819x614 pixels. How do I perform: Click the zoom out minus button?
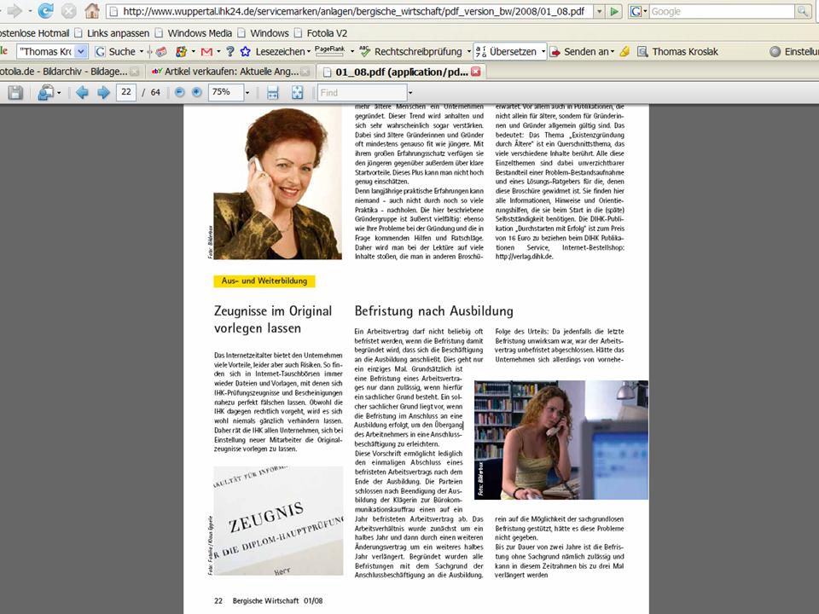click(180, 92)
